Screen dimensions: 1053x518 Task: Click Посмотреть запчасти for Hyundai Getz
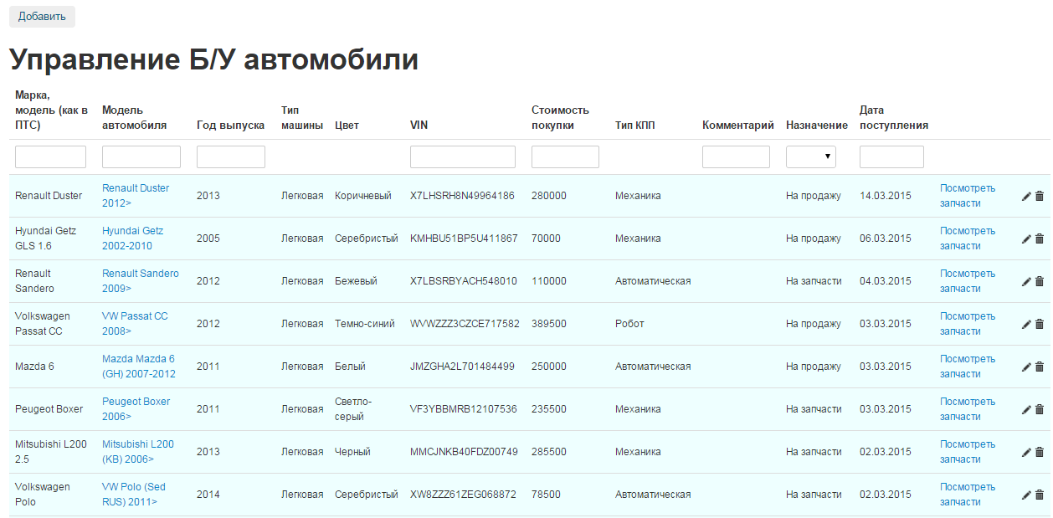(x=968, y=238)
